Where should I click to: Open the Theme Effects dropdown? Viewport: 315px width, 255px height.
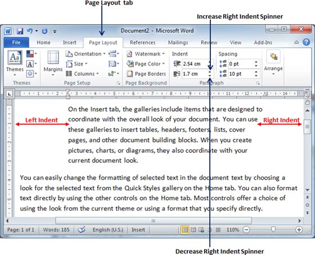coord(31,74)
